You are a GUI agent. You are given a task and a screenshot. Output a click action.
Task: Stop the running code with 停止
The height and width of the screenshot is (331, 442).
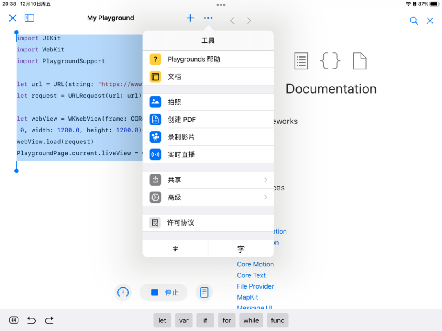point(163,293)
